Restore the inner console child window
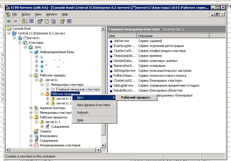 coord(217,14)
